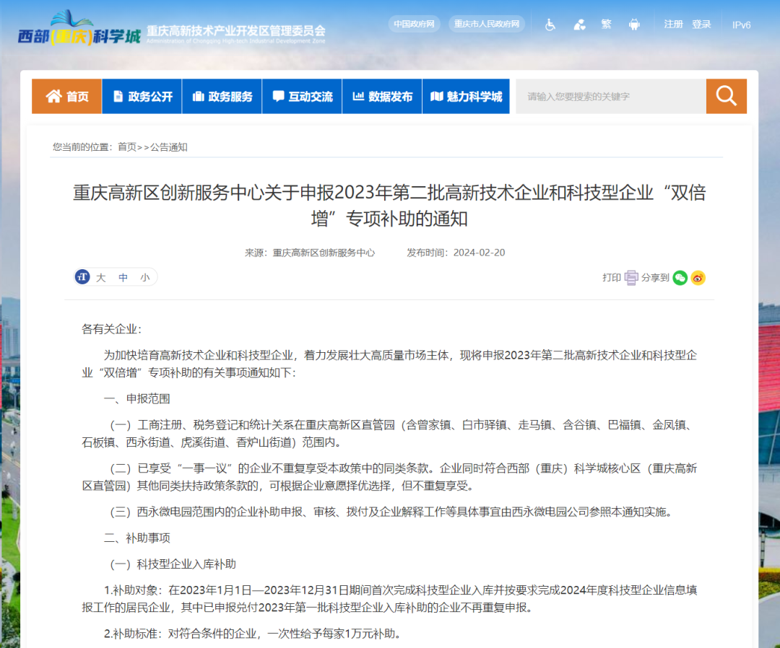Screen dimensions: 780x648
Task: Print the page using the printer icon
Action: tap(631, 278)
